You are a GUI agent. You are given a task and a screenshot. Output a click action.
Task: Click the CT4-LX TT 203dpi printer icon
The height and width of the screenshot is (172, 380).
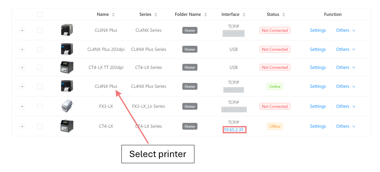pyautogui.click(x=67, y=67)
